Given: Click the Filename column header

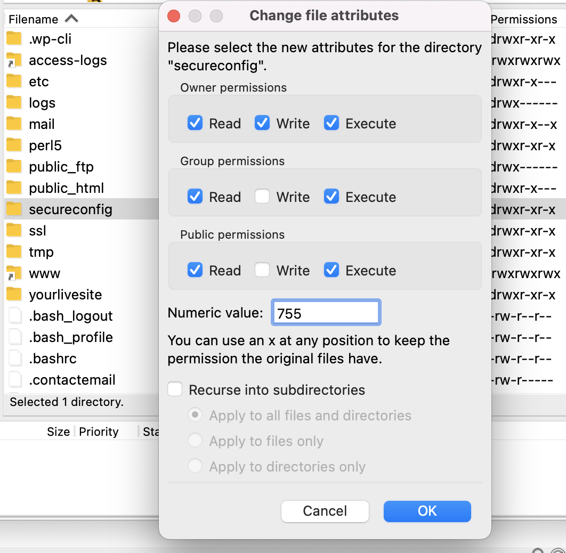Looking at the screenshot, I should pyautogui.click(x=32, y=19).
